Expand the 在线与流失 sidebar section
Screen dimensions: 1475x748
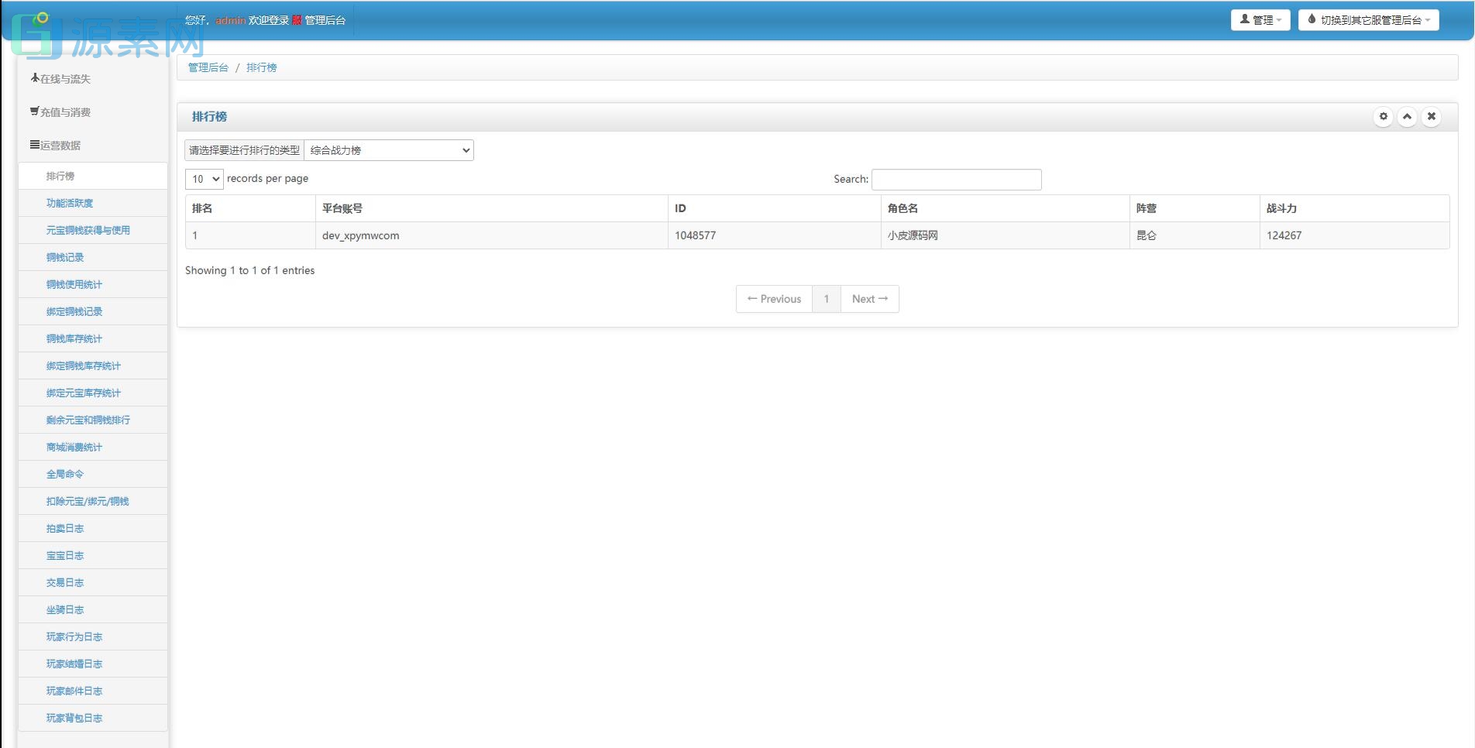[x=61, y=79]
